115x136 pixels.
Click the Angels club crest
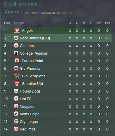[x=17, y=30]
